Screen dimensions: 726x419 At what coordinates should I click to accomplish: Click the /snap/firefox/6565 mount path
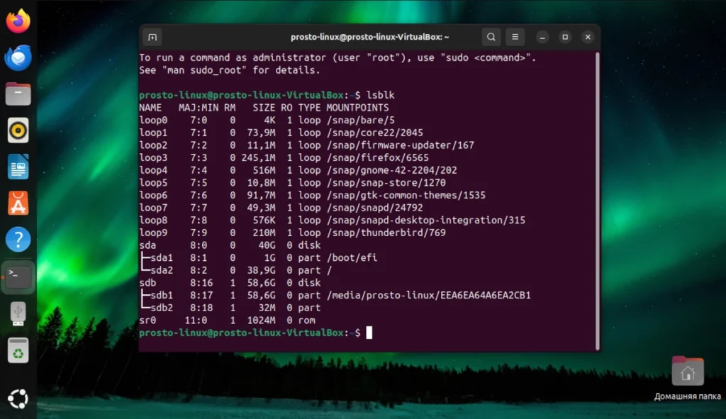(x=377, y=157)
